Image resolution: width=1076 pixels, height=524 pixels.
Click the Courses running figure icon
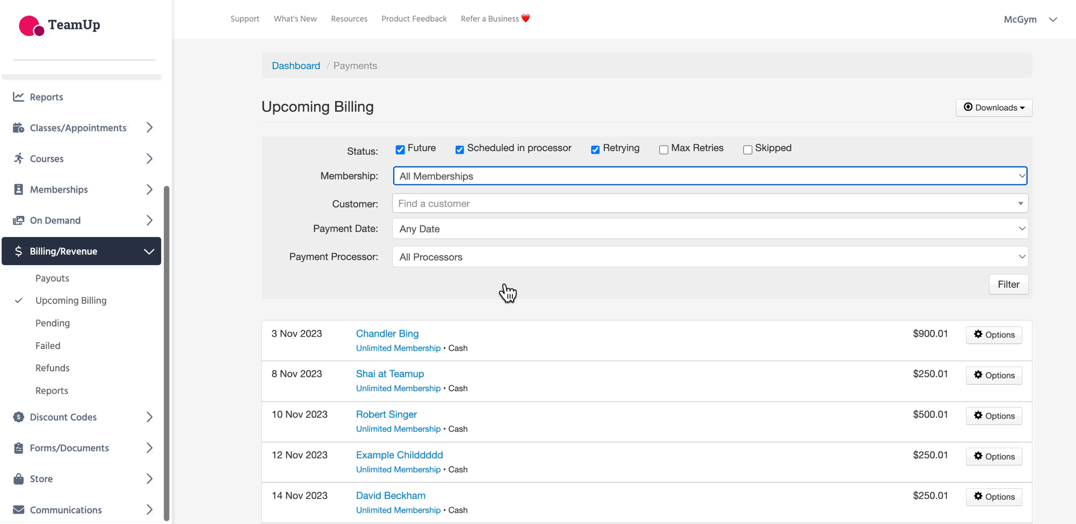coord(18,159)
